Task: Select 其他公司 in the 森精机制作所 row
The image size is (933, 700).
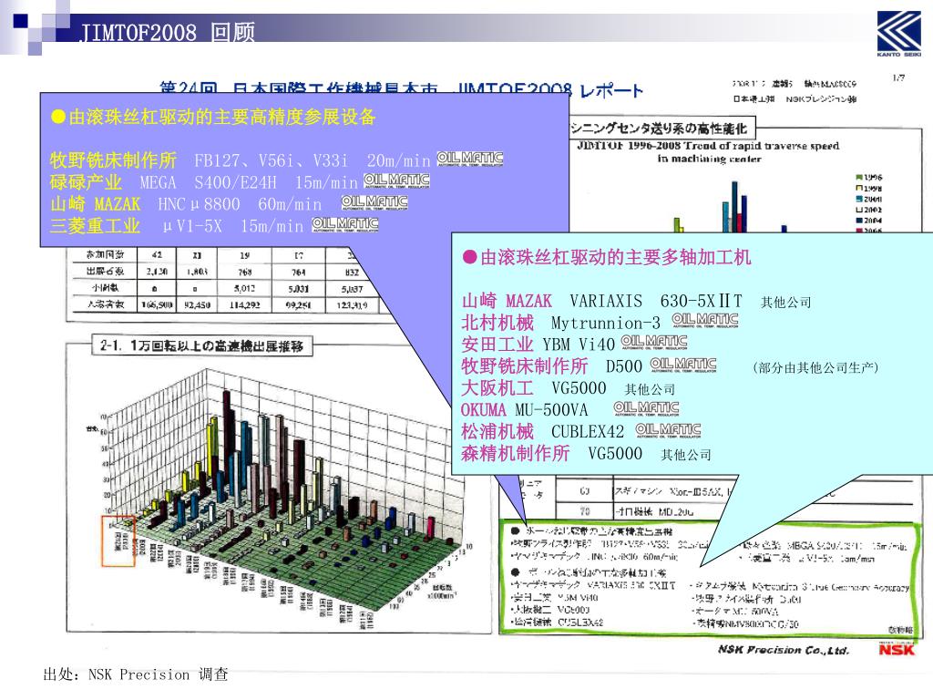Action: [x=685, y=456]
